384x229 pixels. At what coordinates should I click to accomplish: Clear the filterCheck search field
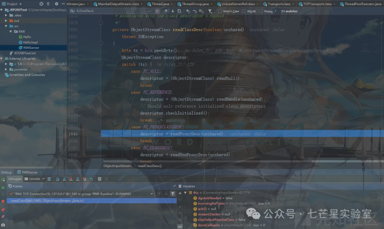click(x=157, y=11)
